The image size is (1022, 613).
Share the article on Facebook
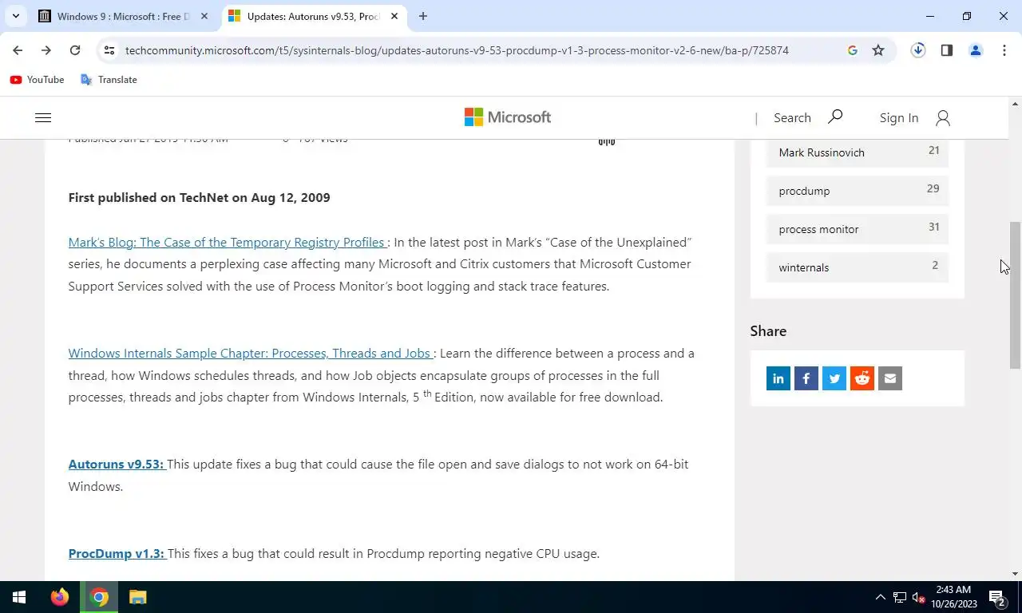pyautogui.click(x=806, y=378)
